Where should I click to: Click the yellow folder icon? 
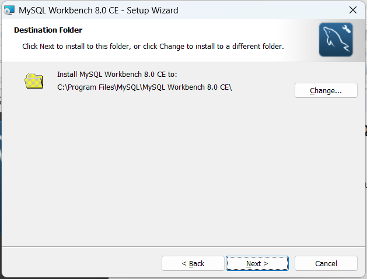(x=34, y=80)
